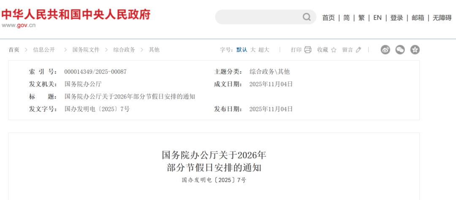The width and height of the screenshot is (456, 200).
Task: Set font size to 默认
Action: 242,50
